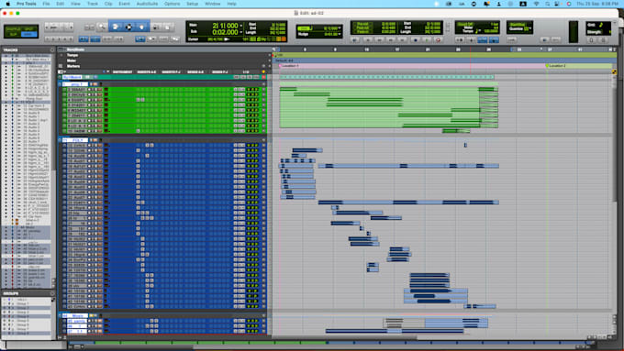Select the Scrubber tool
Viewport: 624px width, 351px height.
[x=156, y=27]
